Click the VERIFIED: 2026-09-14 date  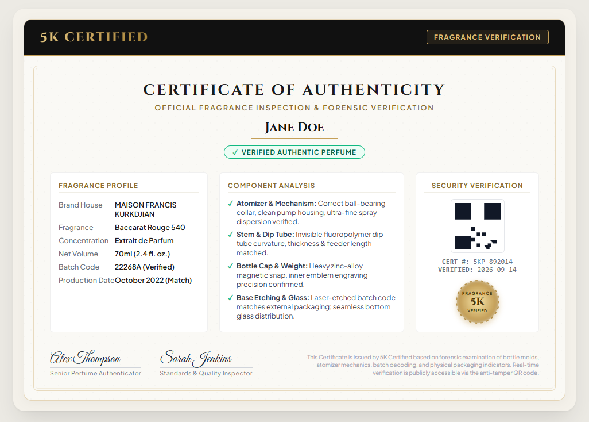click(x=477, y=270)
